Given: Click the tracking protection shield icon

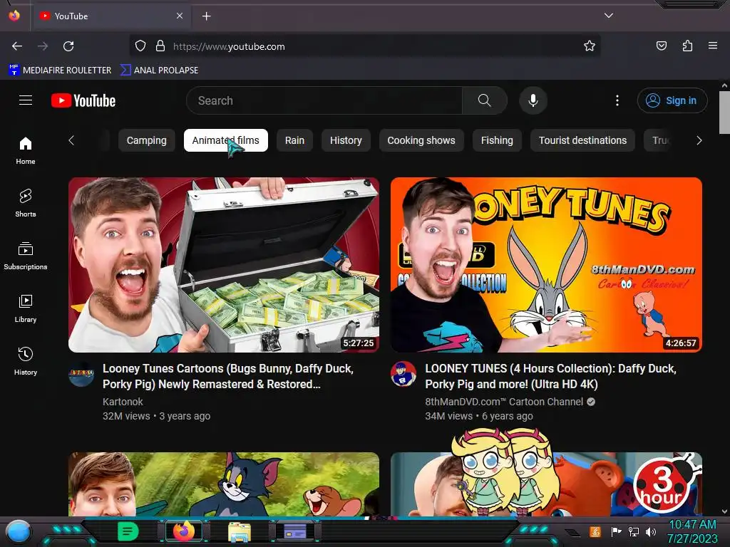Looking at the screenshot, I should pos(140,46).
